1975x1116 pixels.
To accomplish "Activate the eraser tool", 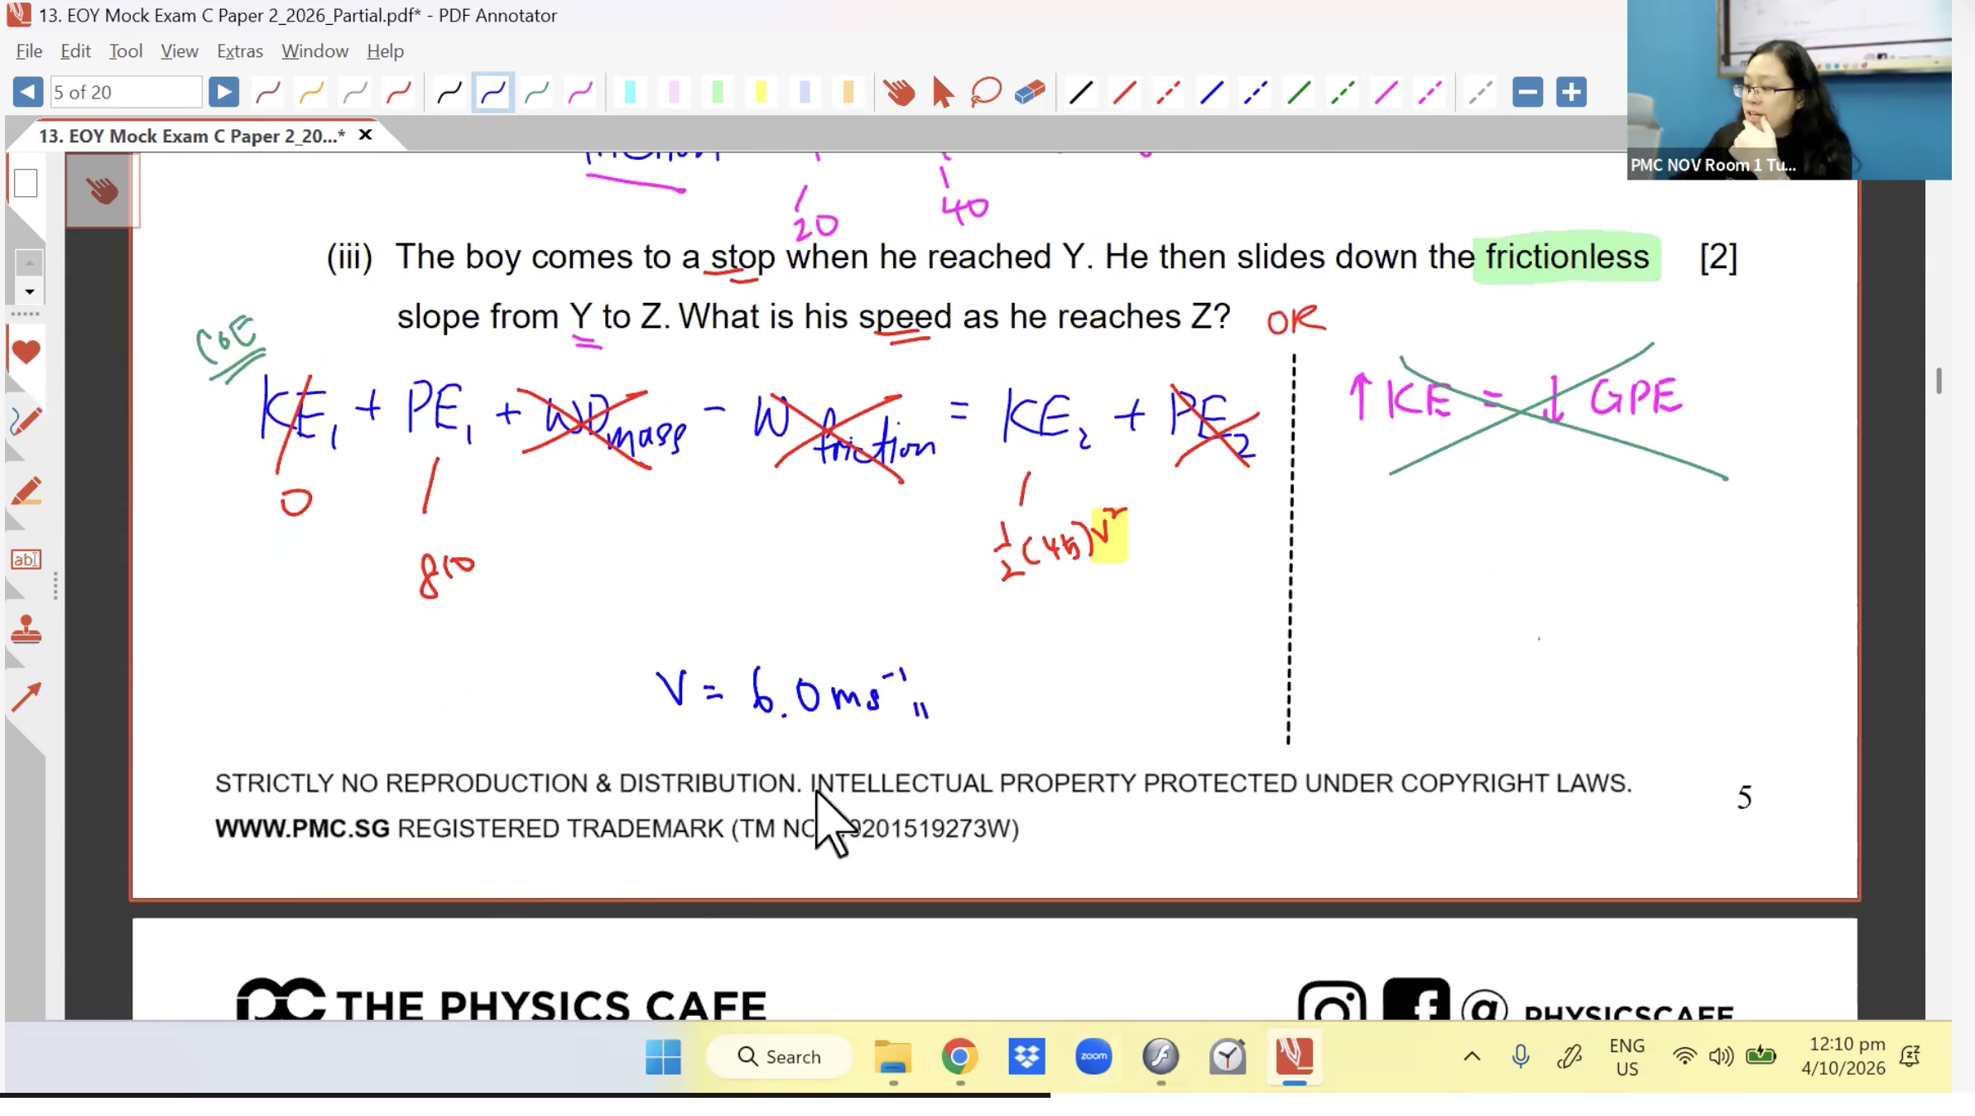I will tap(1030, 92).
